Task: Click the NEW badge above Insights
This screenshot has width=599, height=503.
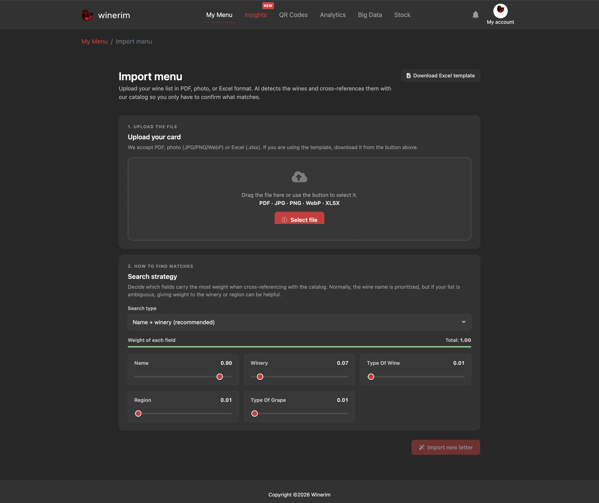Action: (268, 6)
